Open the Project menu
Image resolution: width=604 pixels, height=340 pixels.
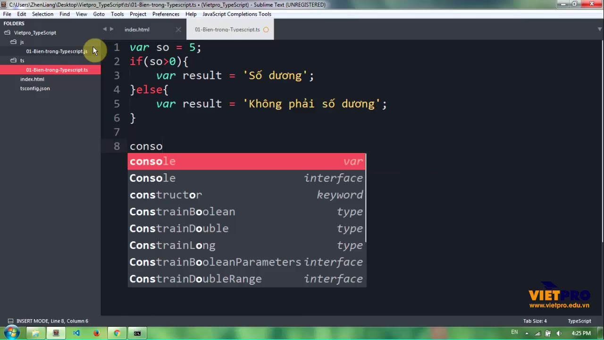(138, 14)
